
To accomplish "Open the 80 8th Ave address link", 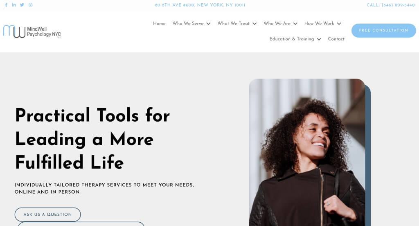I will [200, 5].
